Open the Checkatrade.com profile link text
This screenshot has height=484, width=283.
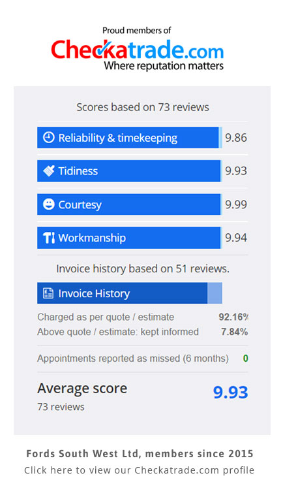point(140,470)
